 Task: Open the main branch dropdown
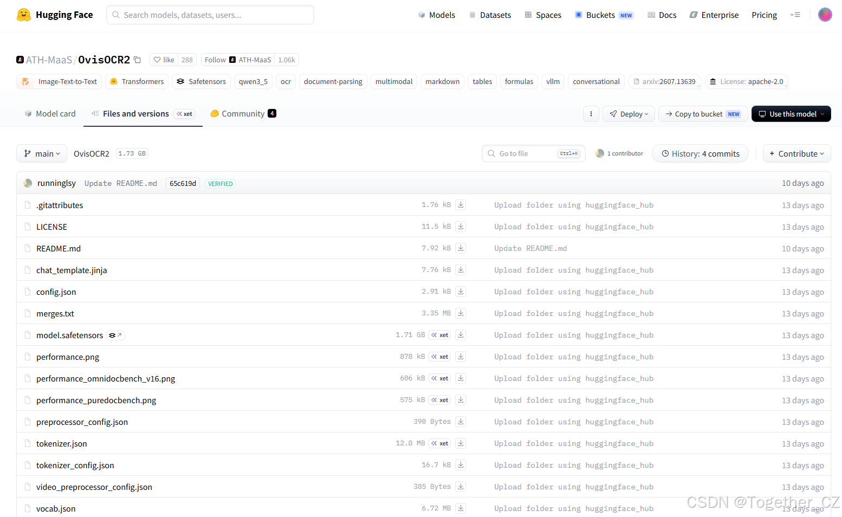pyautogui.click(x=42, y=153)
